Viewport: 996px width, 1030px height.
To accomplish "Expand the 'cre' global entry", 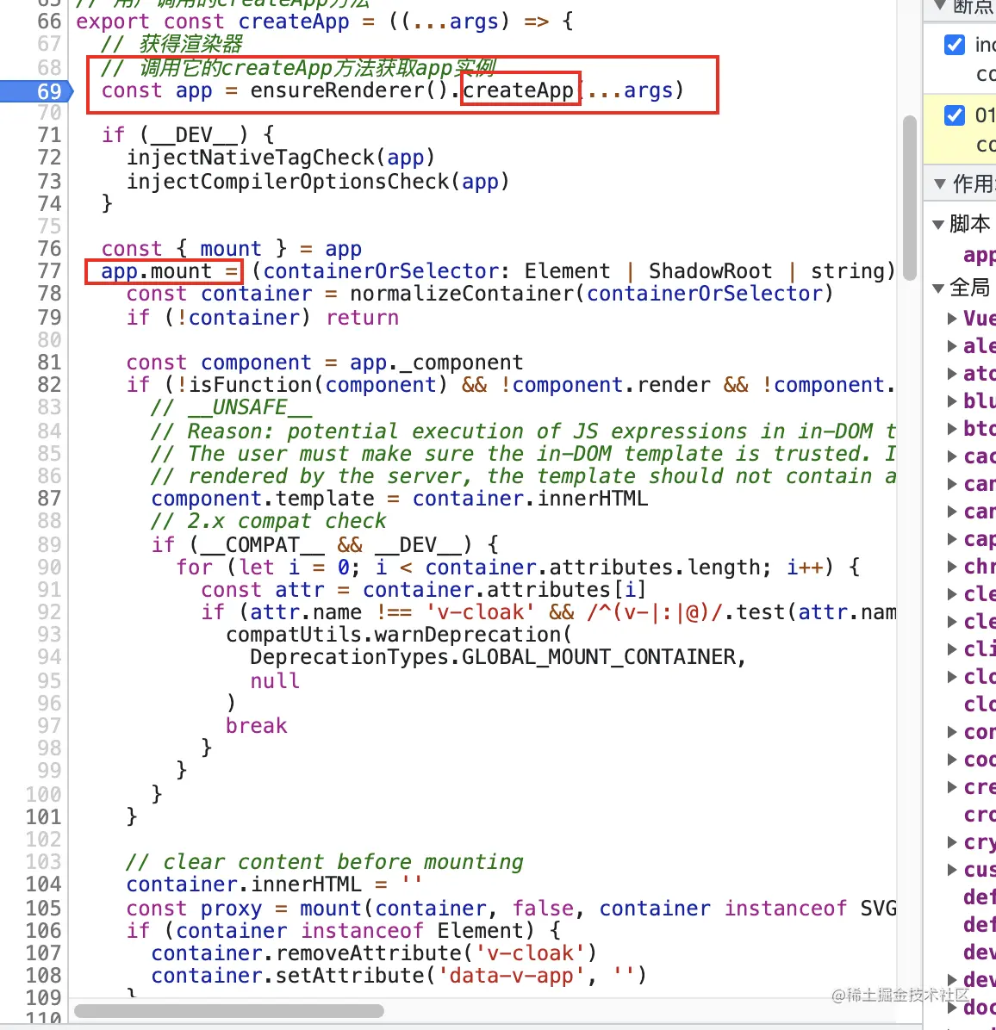I will pyautogui.click(x=952, y=788).
